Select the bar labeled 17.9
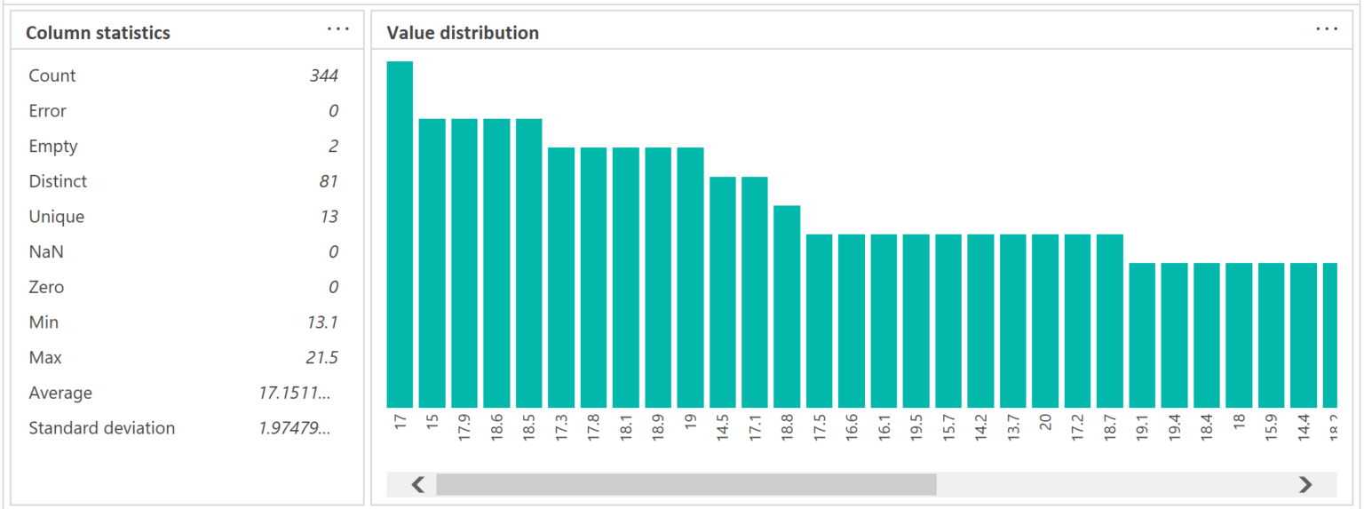 click(464, 263)
